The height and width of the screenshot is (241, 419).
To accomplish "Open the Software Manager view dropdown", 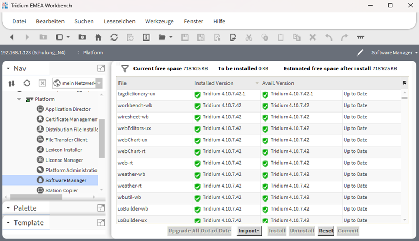I will click(394, 53).
